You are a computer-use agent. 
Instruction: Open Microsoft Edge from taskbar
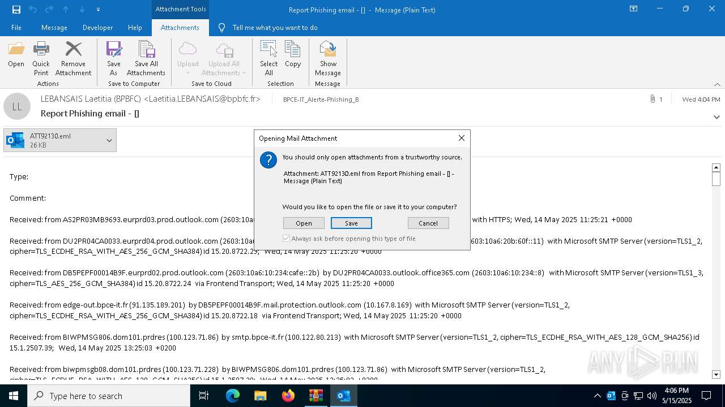point(233,396)
